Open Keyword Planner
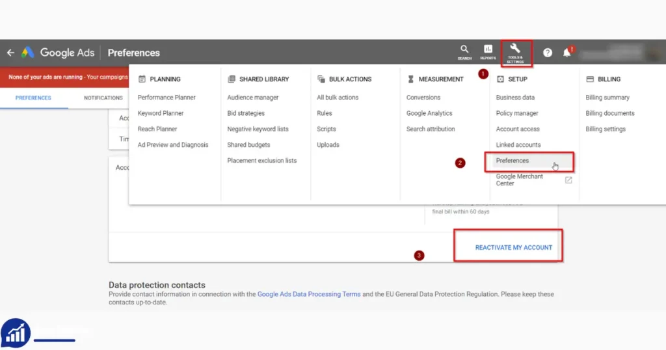The width and height of the screenshot is (666, 350). click(161, 113)
